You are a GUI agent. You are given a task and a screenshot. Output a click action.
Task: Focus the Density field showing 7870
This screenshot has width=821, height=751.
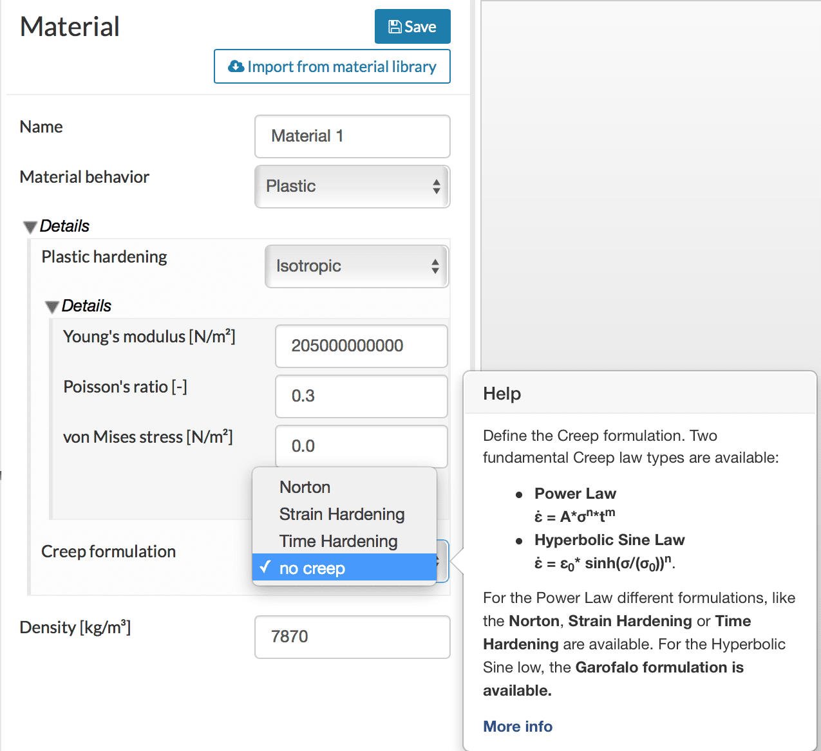pos(352,637)
